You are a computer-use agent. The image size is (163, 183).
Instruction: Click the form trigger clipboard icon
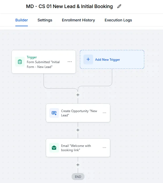tap(20, 62)
